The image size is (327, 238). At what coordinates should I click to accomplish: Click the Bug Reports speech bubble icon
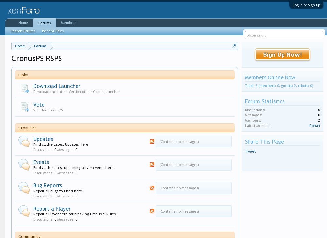24,188
